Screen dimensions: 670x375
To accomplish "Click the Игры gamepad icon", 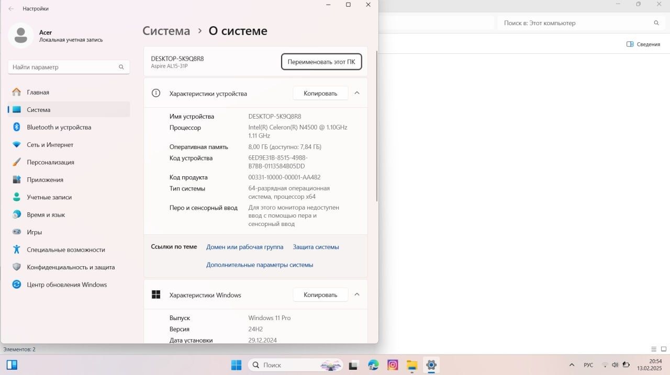I will point(17,232).
